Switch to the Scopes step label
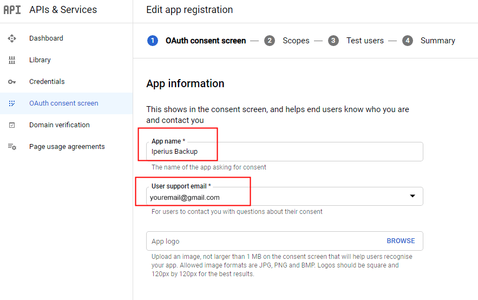This screenshot has width=478, height=300. [296, 41]
